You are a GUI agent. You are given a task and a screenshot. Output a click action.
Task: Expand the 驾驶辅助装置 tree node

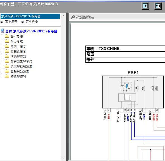tap(2, 71)
